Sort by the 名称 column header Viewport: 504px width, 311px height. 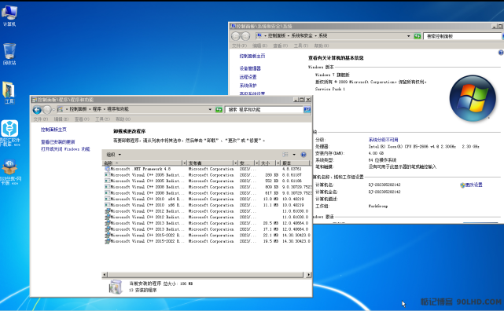(142, 163)
